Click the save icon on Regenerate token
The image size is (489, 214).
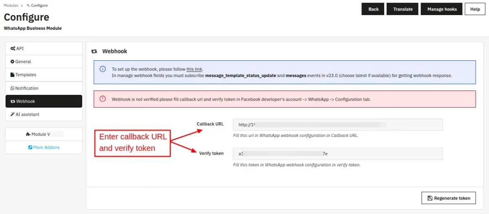[x=430, y=198]
